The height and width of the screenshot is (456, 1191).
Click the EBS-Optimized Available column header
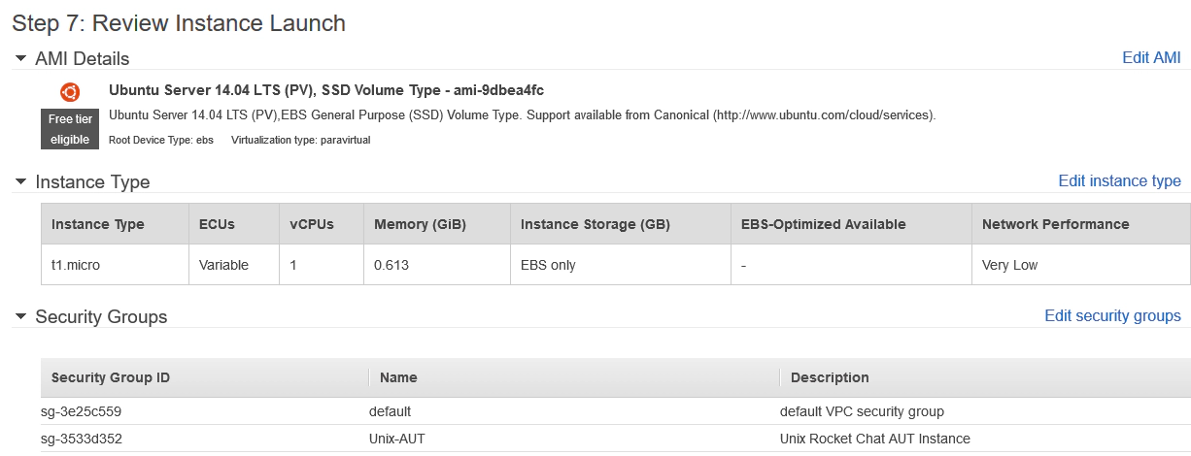point(823,224)
